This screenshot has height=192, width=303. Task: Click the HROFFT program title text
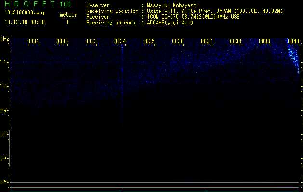click(x=30, y=4)
